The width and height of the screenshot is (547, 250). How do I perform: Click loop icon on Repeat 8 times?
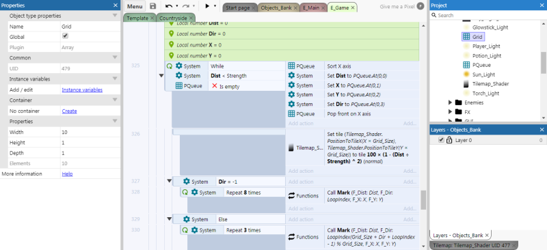coord(185,193)
